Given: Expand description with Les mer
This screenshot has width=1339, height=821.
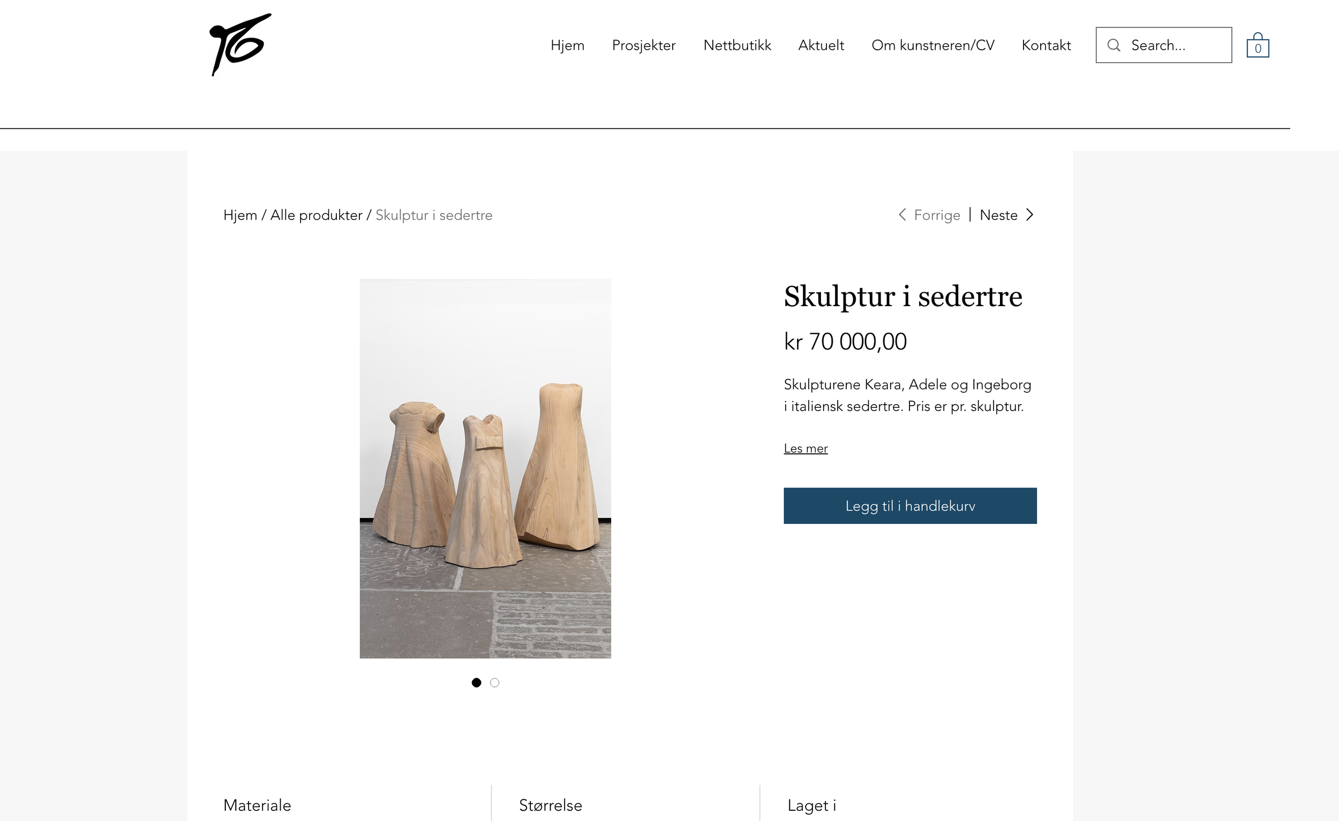Looking at the screenshot, I should coord(806,448).
